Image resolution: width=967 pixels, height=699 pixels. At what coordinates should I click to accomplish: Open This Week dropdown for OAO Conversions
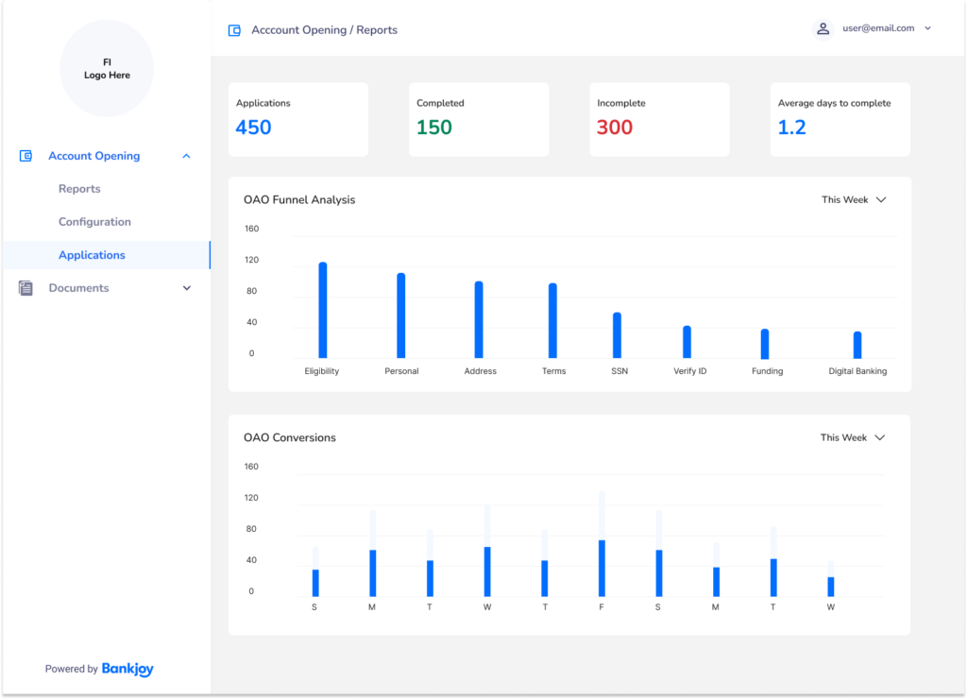[x=852, y=437]
